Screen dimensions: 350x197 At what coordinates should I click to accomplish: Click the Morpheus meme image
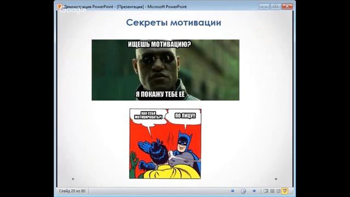click(165, 70)
